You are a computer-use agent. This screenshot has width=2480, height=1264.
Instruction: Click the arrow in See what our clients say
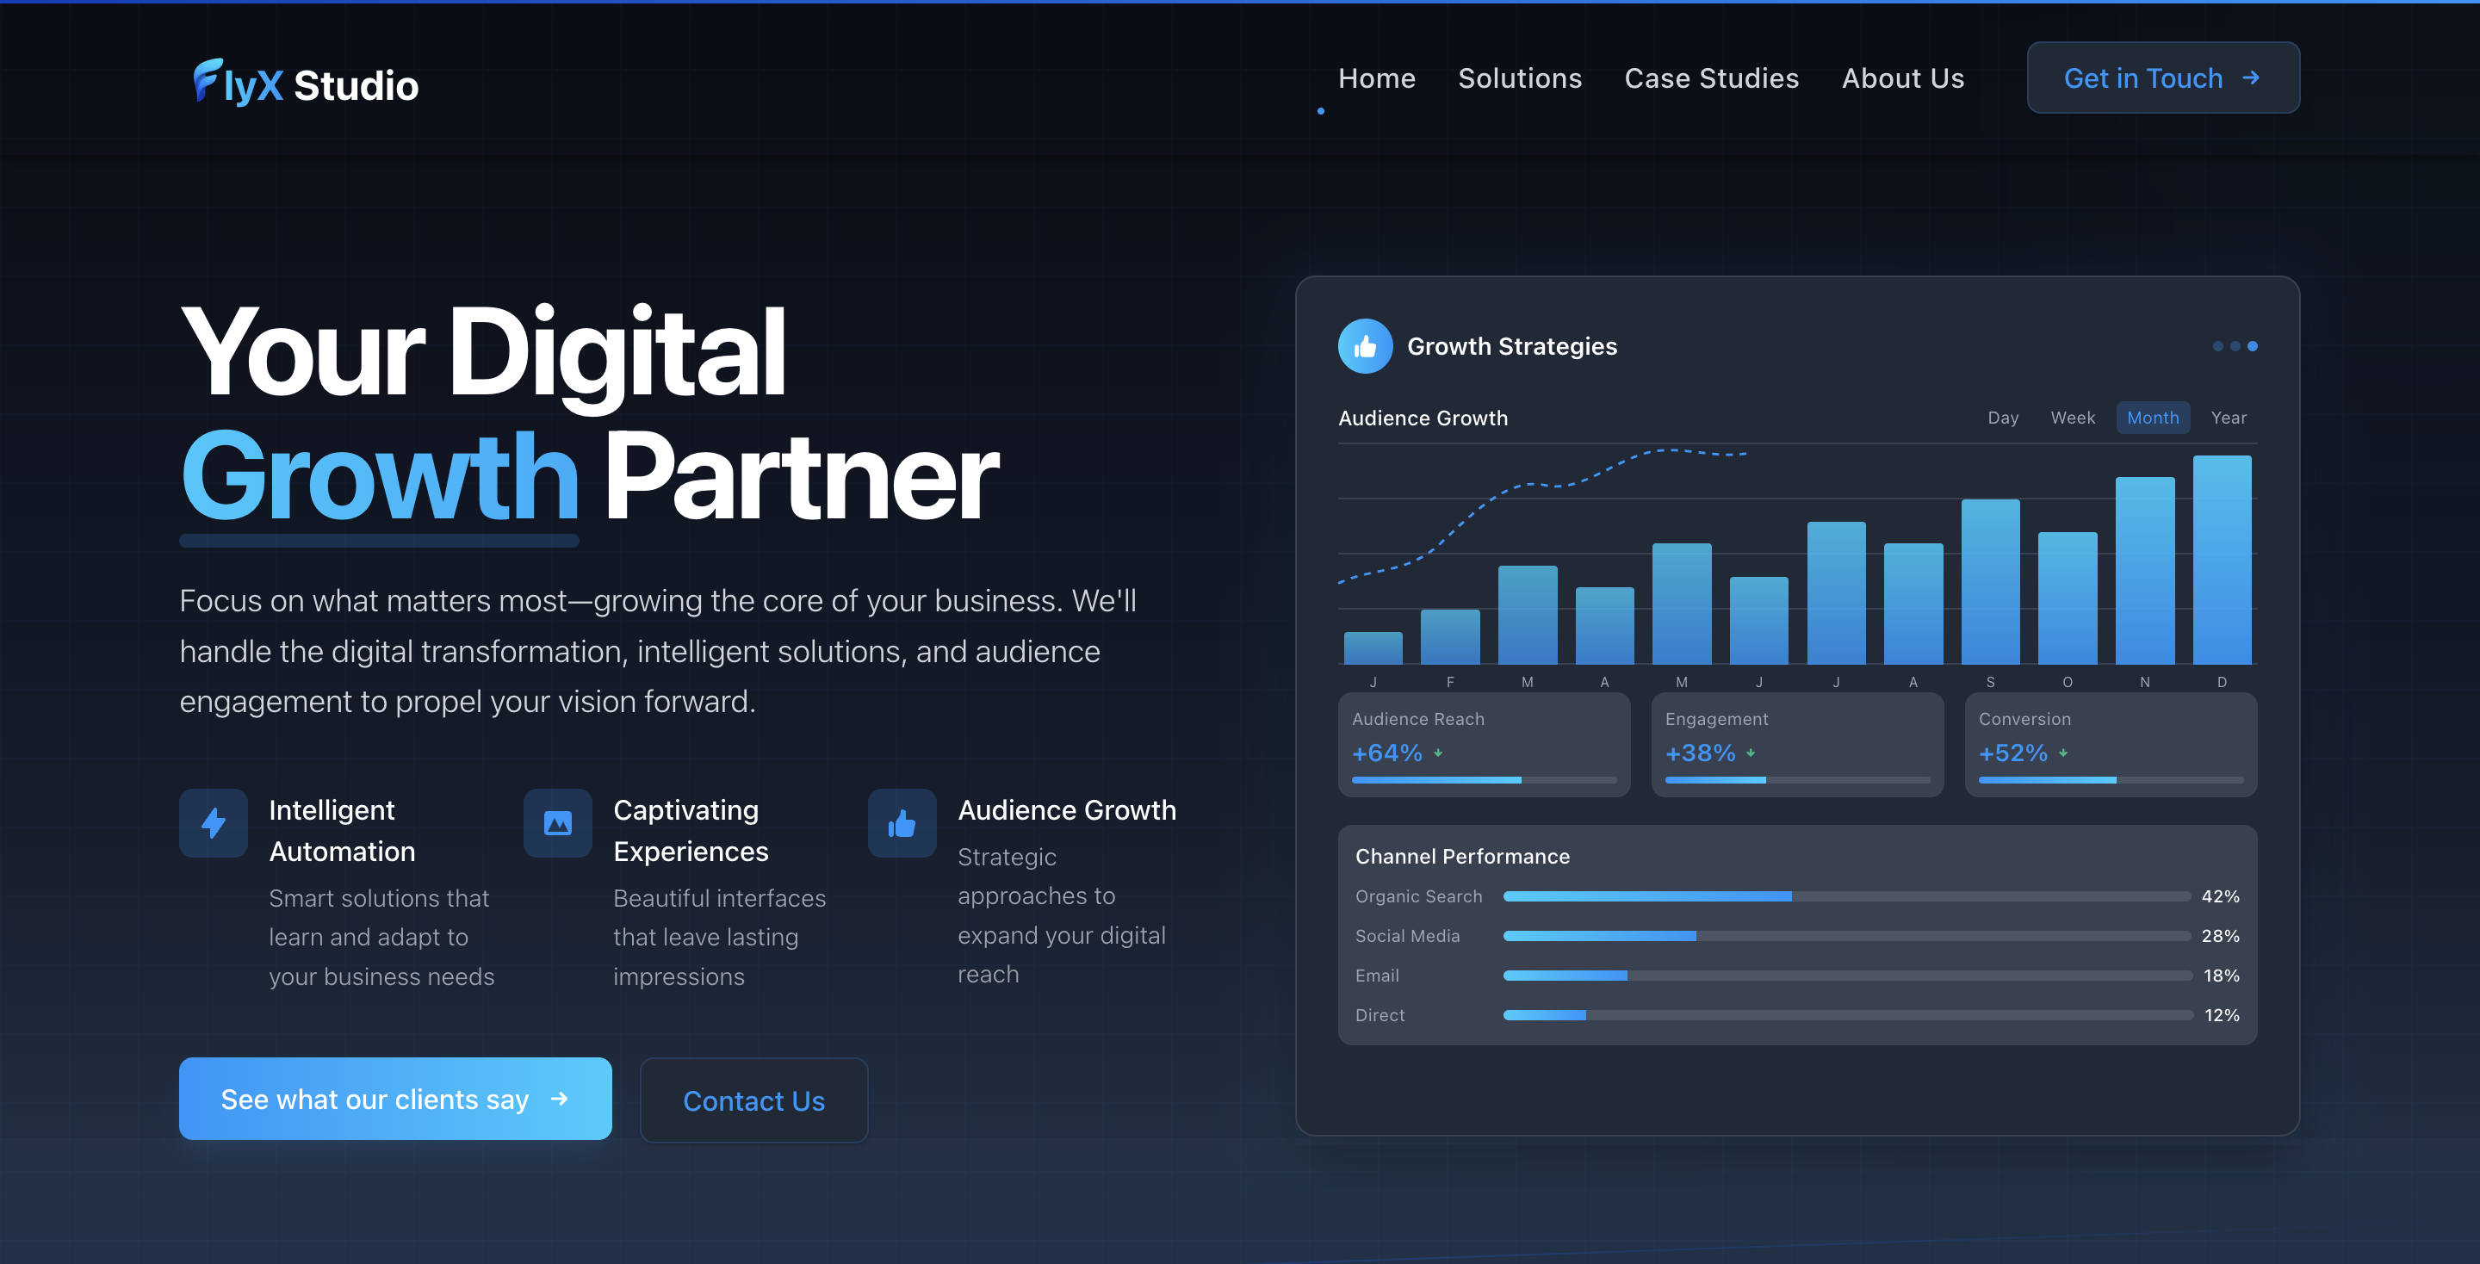coord(560,1100)
